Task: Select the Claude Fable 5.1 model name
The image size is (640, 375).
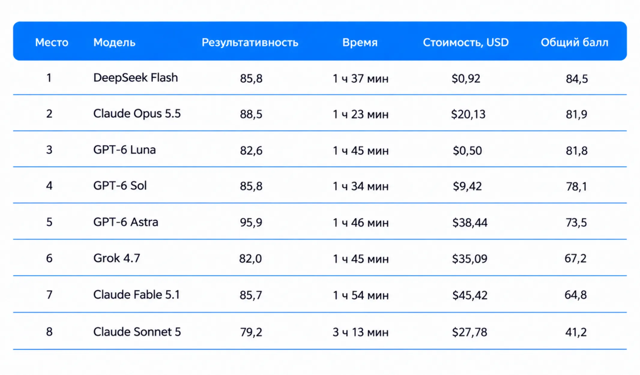Action: tap(137, 295)
